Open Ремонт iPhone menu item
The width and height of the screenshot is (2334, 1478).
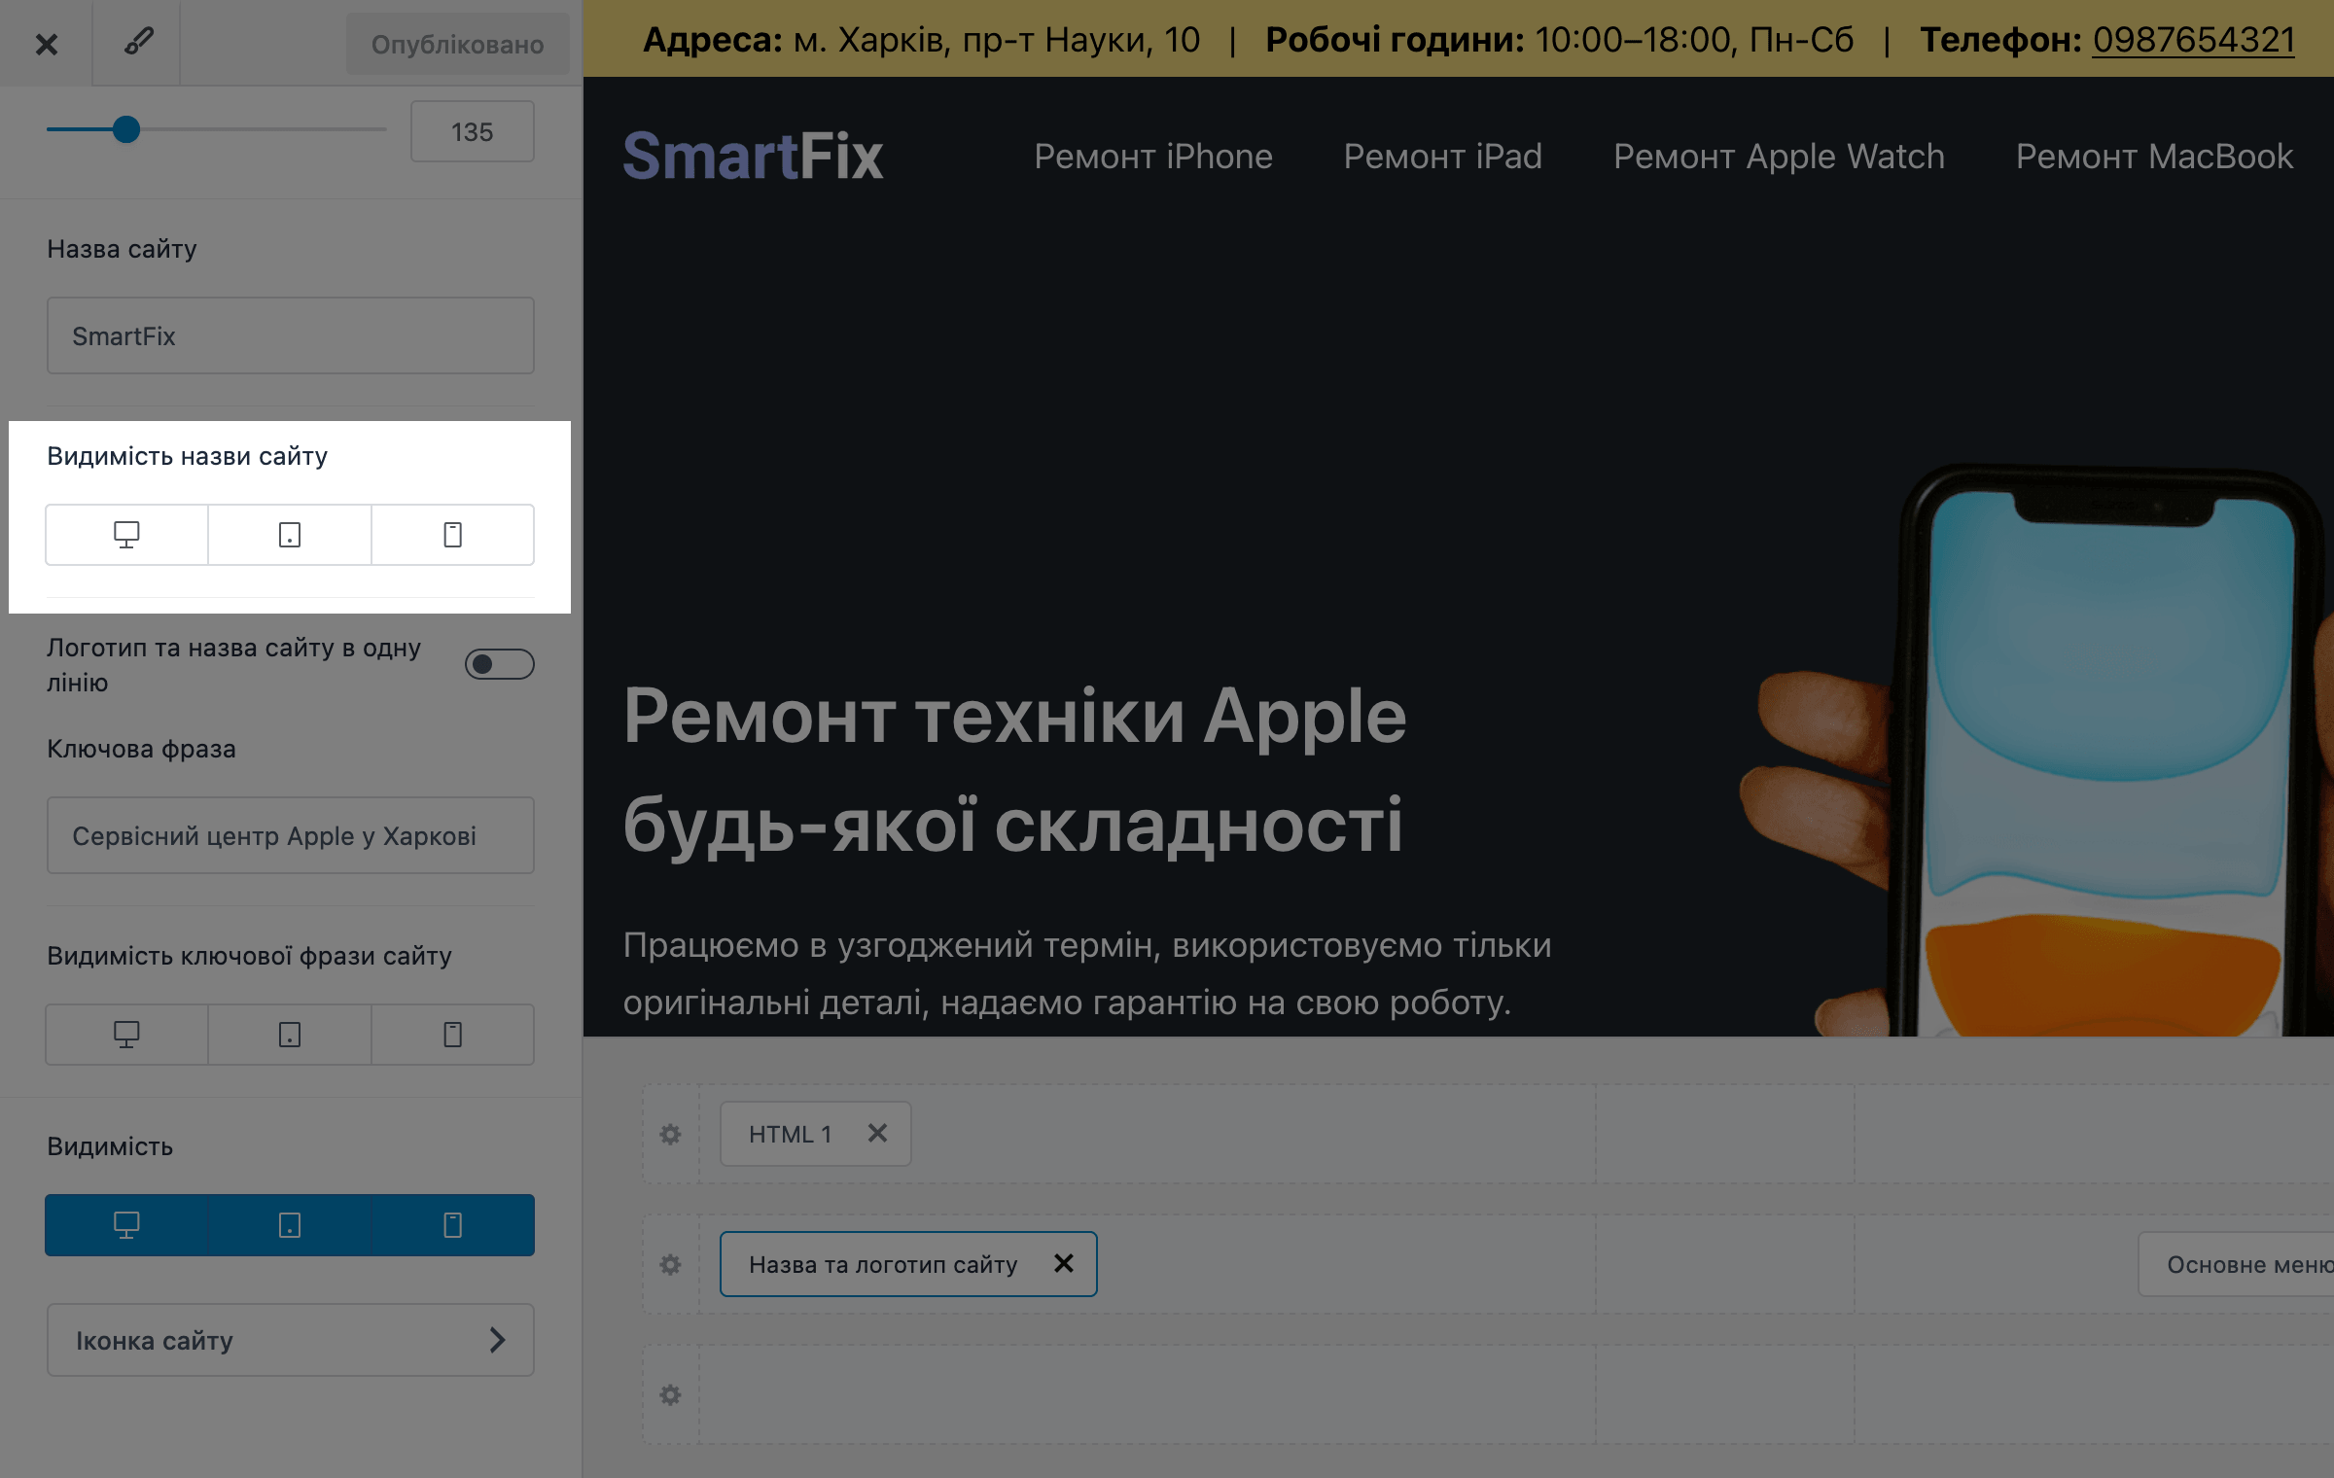[1153, 157]
